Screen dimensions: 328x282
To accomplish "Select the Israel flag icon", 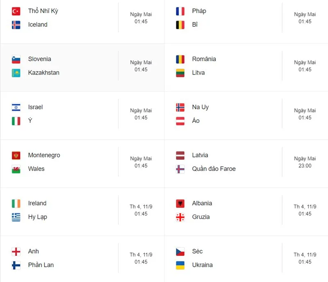I will point(16,107).
